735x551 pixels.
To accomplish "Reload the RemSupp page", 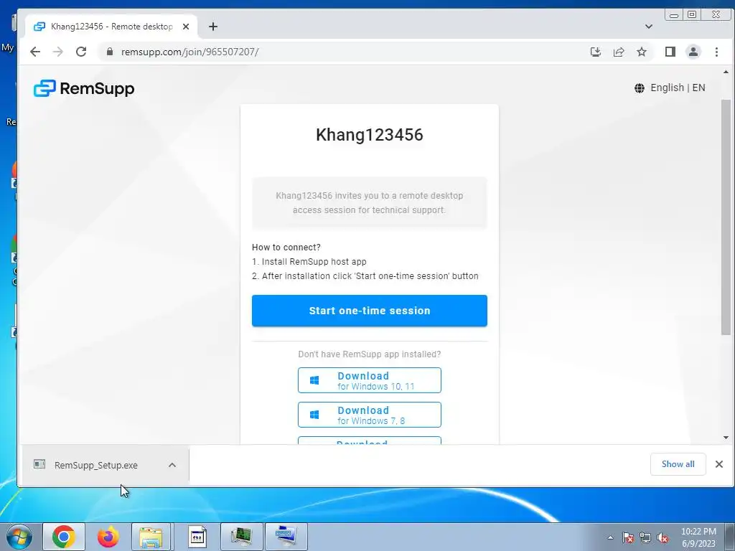I will pyautogui.click(x=81, y=52).
